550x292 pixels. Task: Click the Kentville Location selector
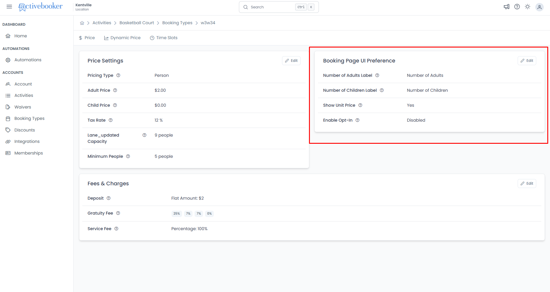(x=84, y=7)
